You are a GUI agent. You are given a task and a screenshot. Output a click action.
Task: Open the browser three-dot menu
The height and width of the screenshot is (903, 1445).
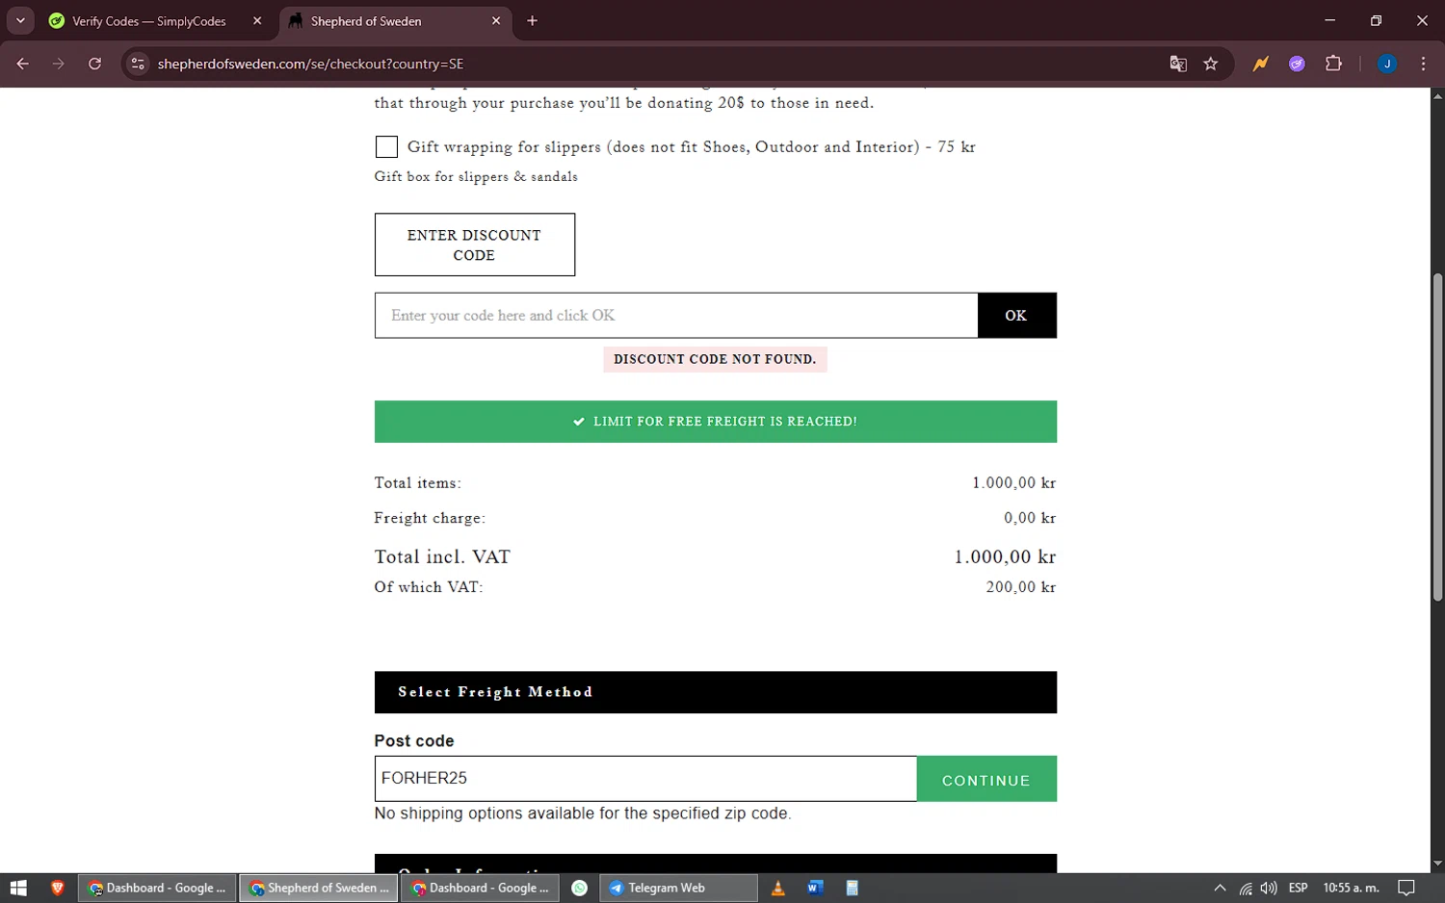click(x=1423, y=64)
